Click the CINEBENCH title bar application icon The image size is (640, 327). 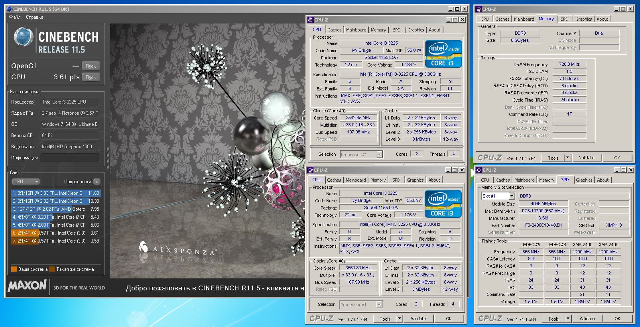tap(10, 9)
